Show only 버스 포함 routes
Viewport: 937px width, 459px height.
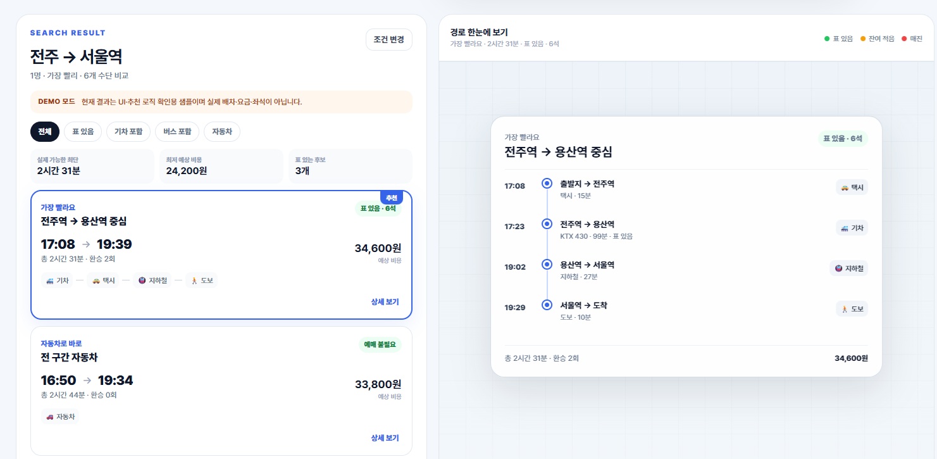177,132
